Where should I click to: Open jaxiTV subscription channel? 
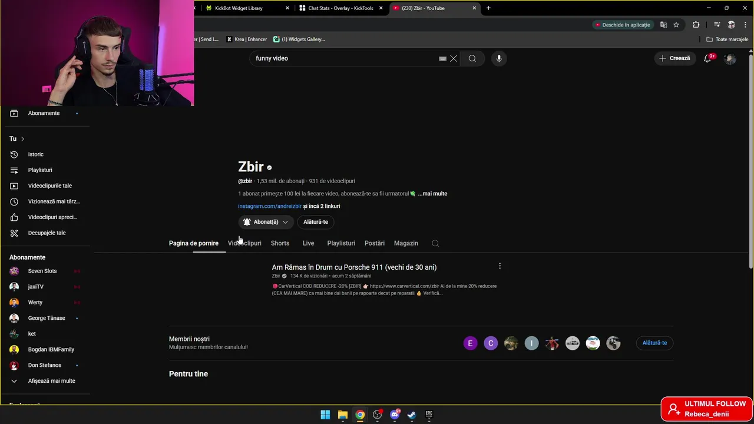click(46, 287)
